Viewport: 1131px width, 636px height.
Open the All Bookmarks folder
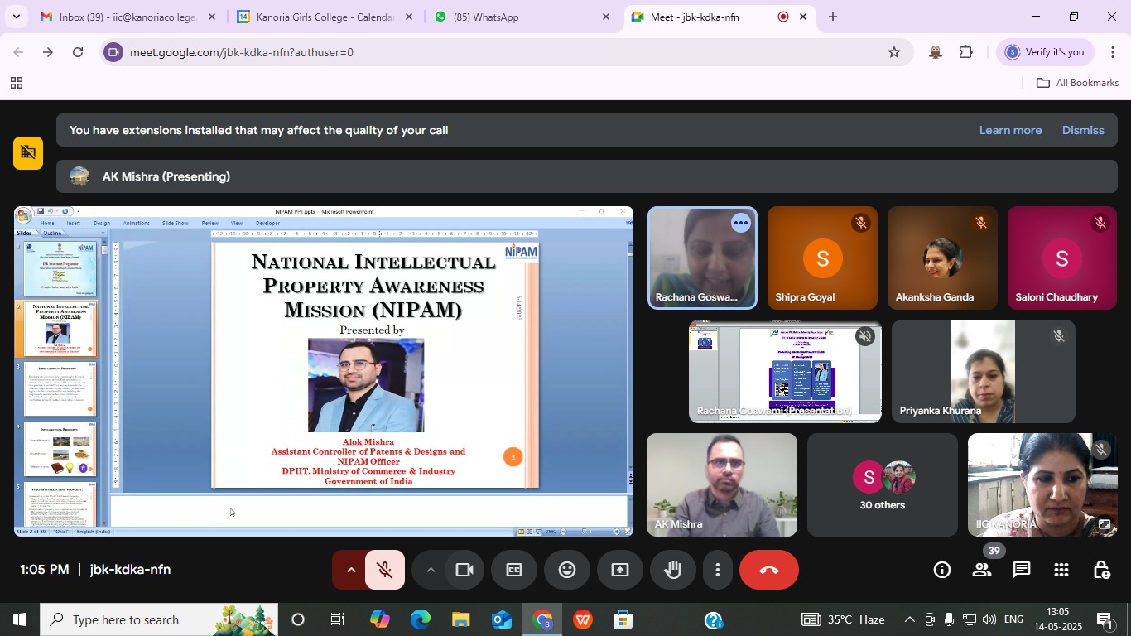[1078, 83]
